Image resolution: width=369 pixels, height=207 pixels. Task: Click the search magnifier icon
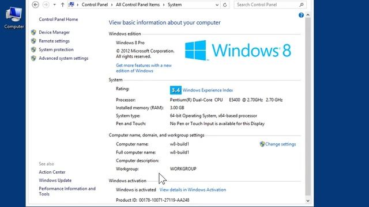(x=302, y=5)
